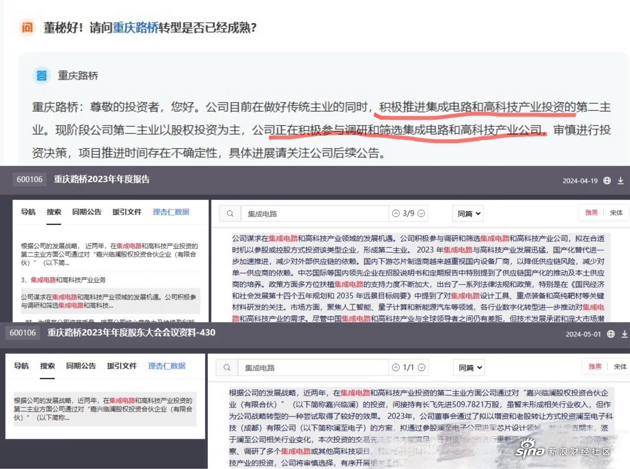Screen dimensions: 630x469
Task: Switch font to 宋体 in annual report panel
Action: [616, 212]
